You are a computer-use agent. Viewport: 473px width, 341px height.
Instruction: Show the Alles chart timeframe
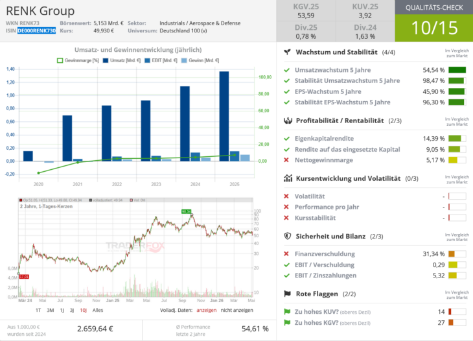(98, 311)
